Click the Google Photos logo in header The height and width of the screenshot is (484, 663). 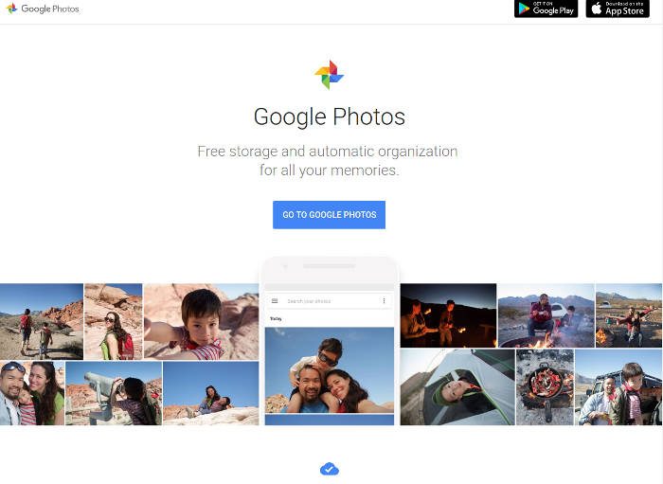[43, 9]
